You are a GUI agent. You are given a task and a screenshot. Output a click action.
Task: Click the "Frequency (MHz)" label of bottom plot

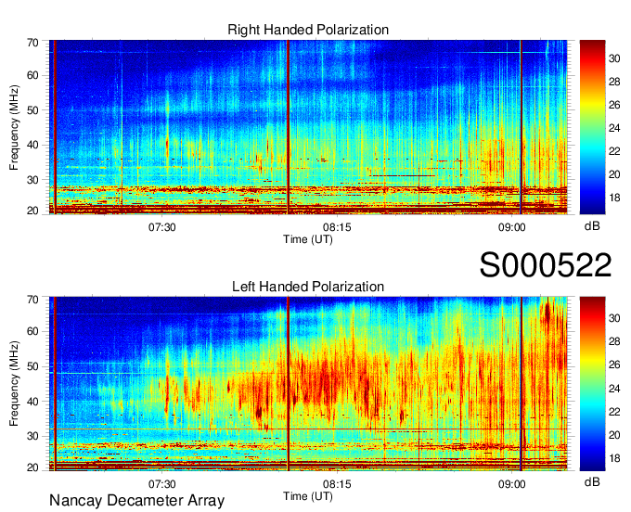tap(14, 384)
